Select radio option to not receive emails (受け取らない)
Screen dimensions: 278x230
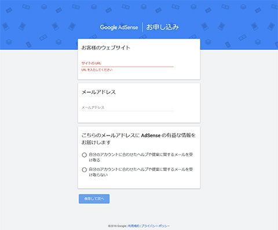pyautogui.click(x=84, y=170)
